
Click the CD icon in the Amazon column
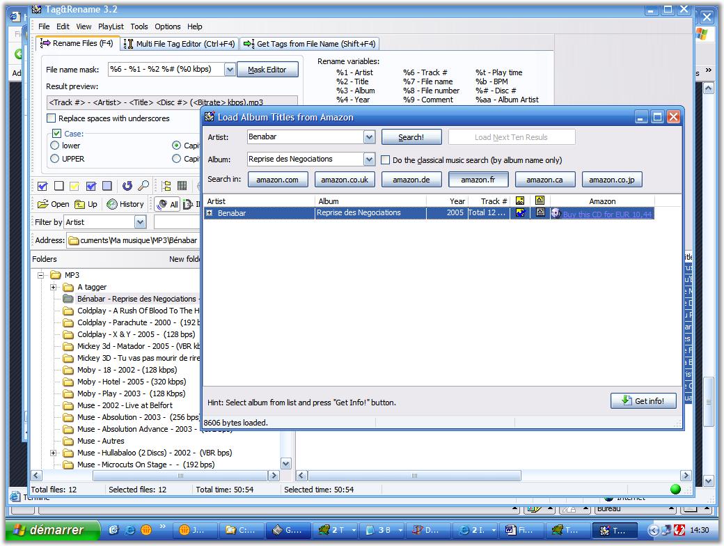556,213
